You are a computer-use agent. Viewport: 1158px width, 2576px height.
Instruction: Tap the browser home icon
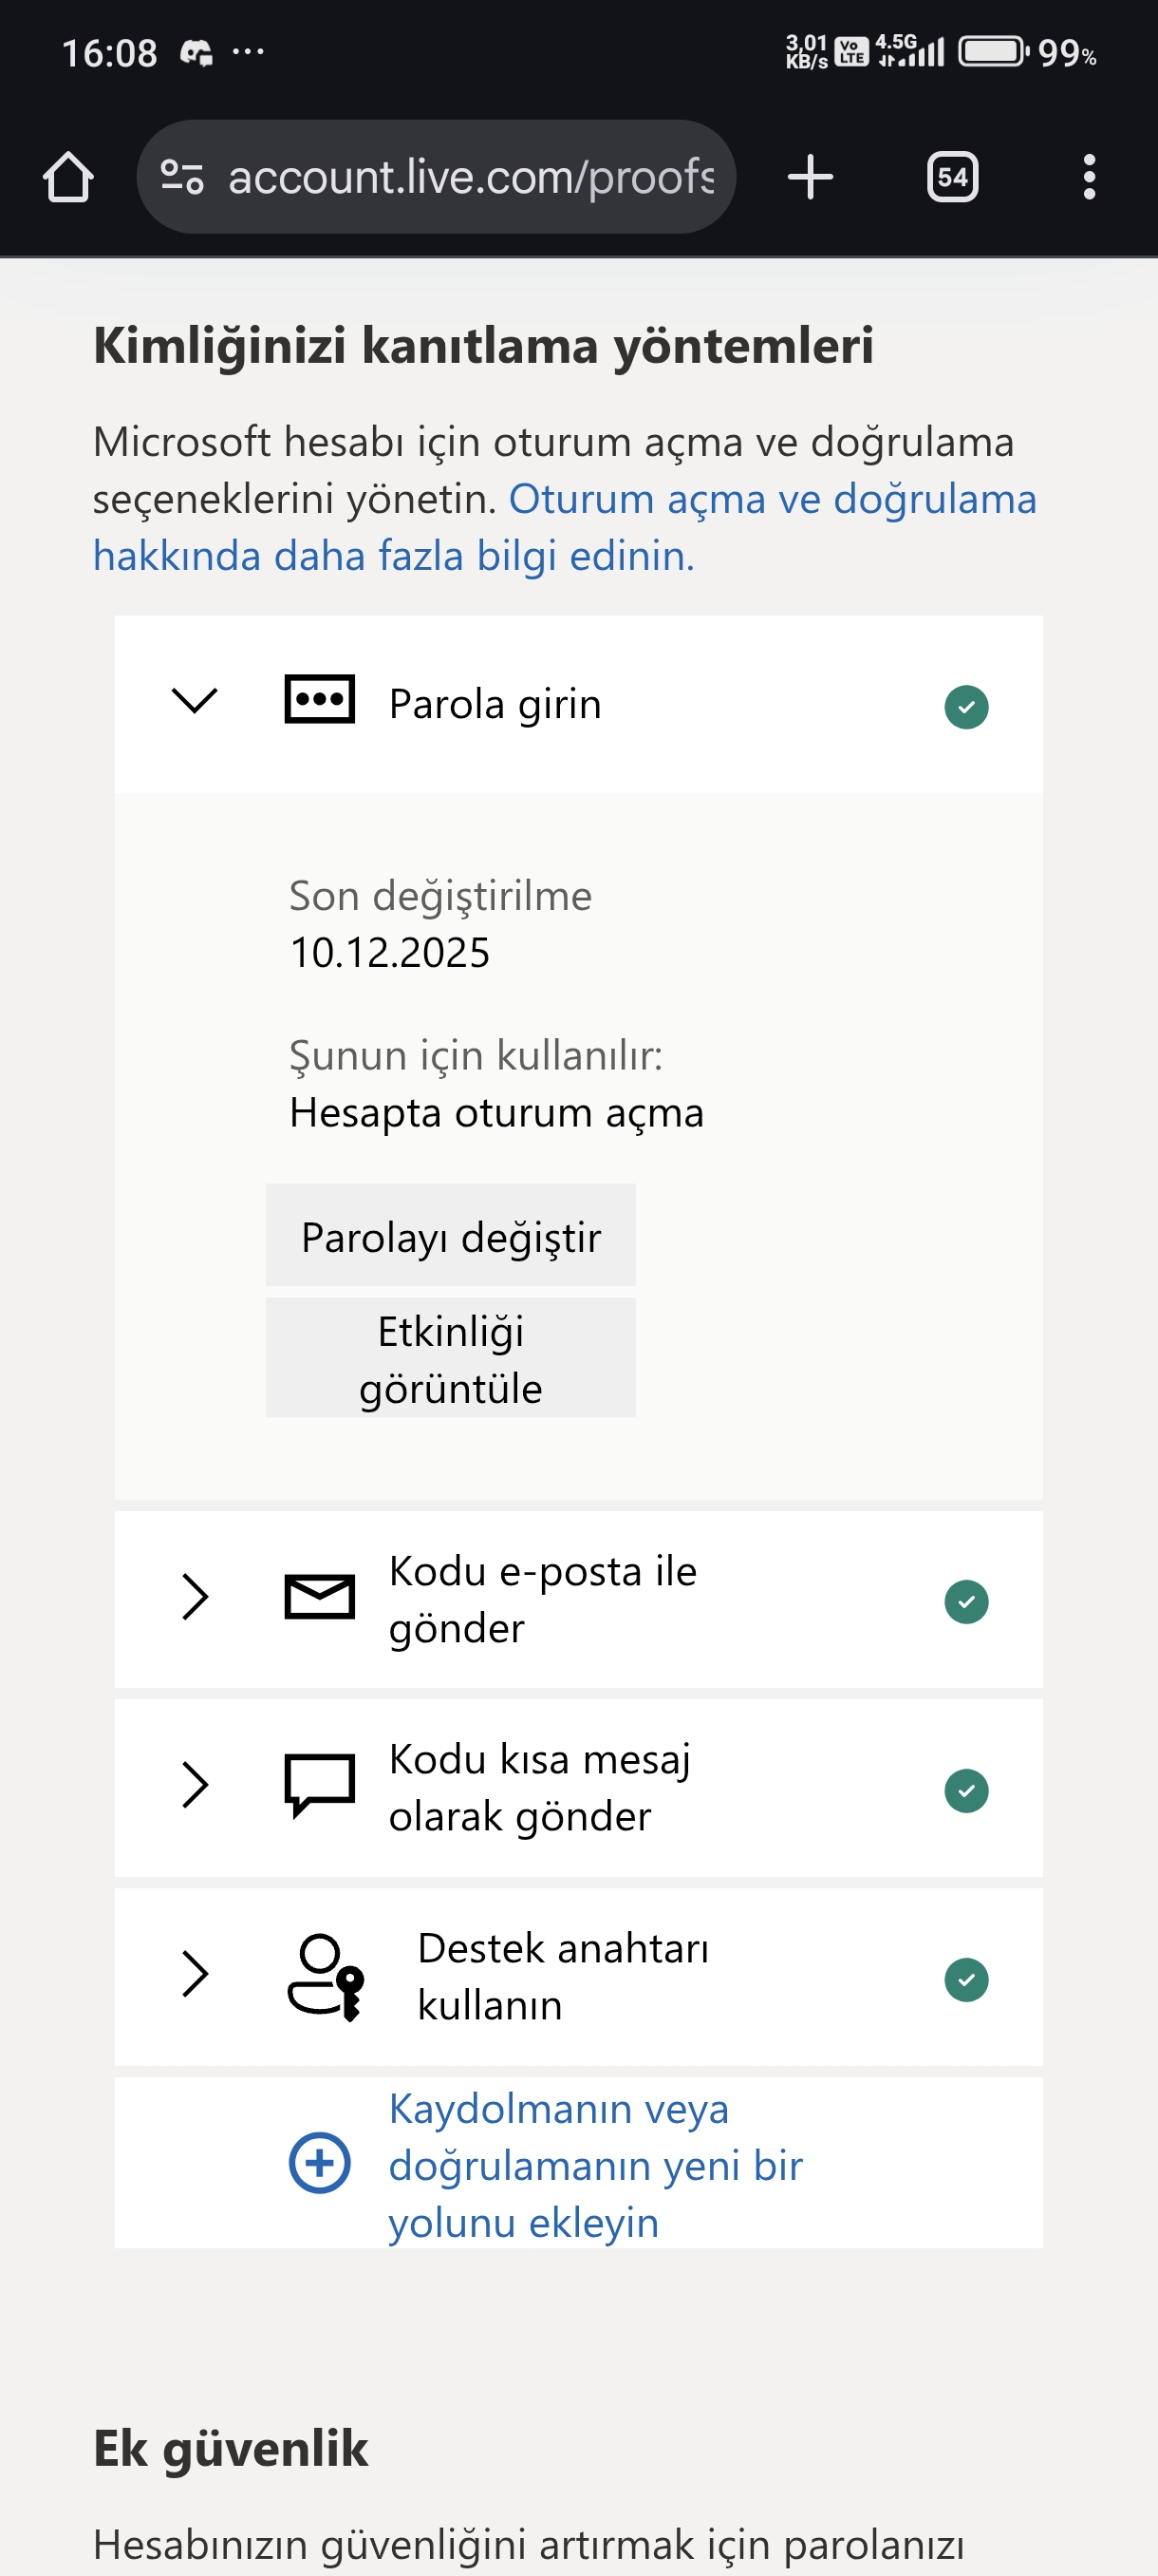coord(68,177)
